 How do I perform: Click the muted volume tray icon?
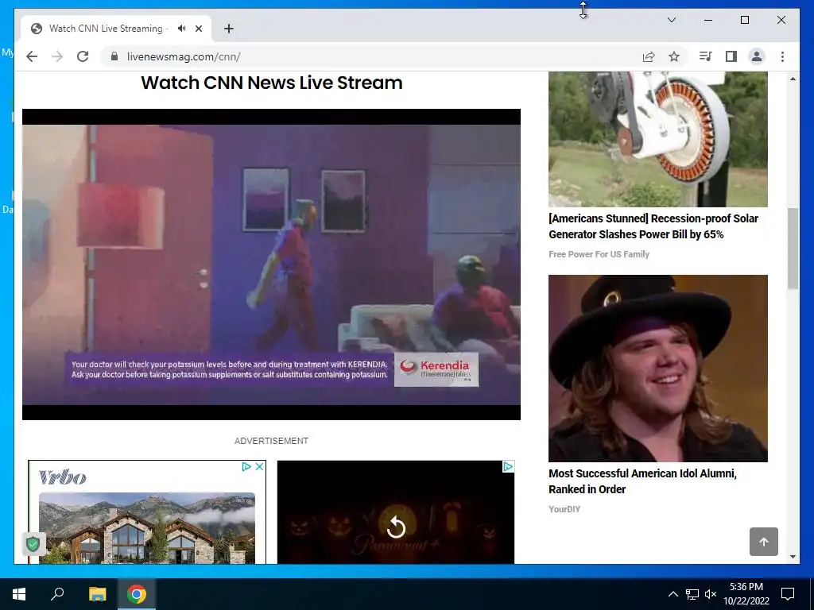click(711, 594)
